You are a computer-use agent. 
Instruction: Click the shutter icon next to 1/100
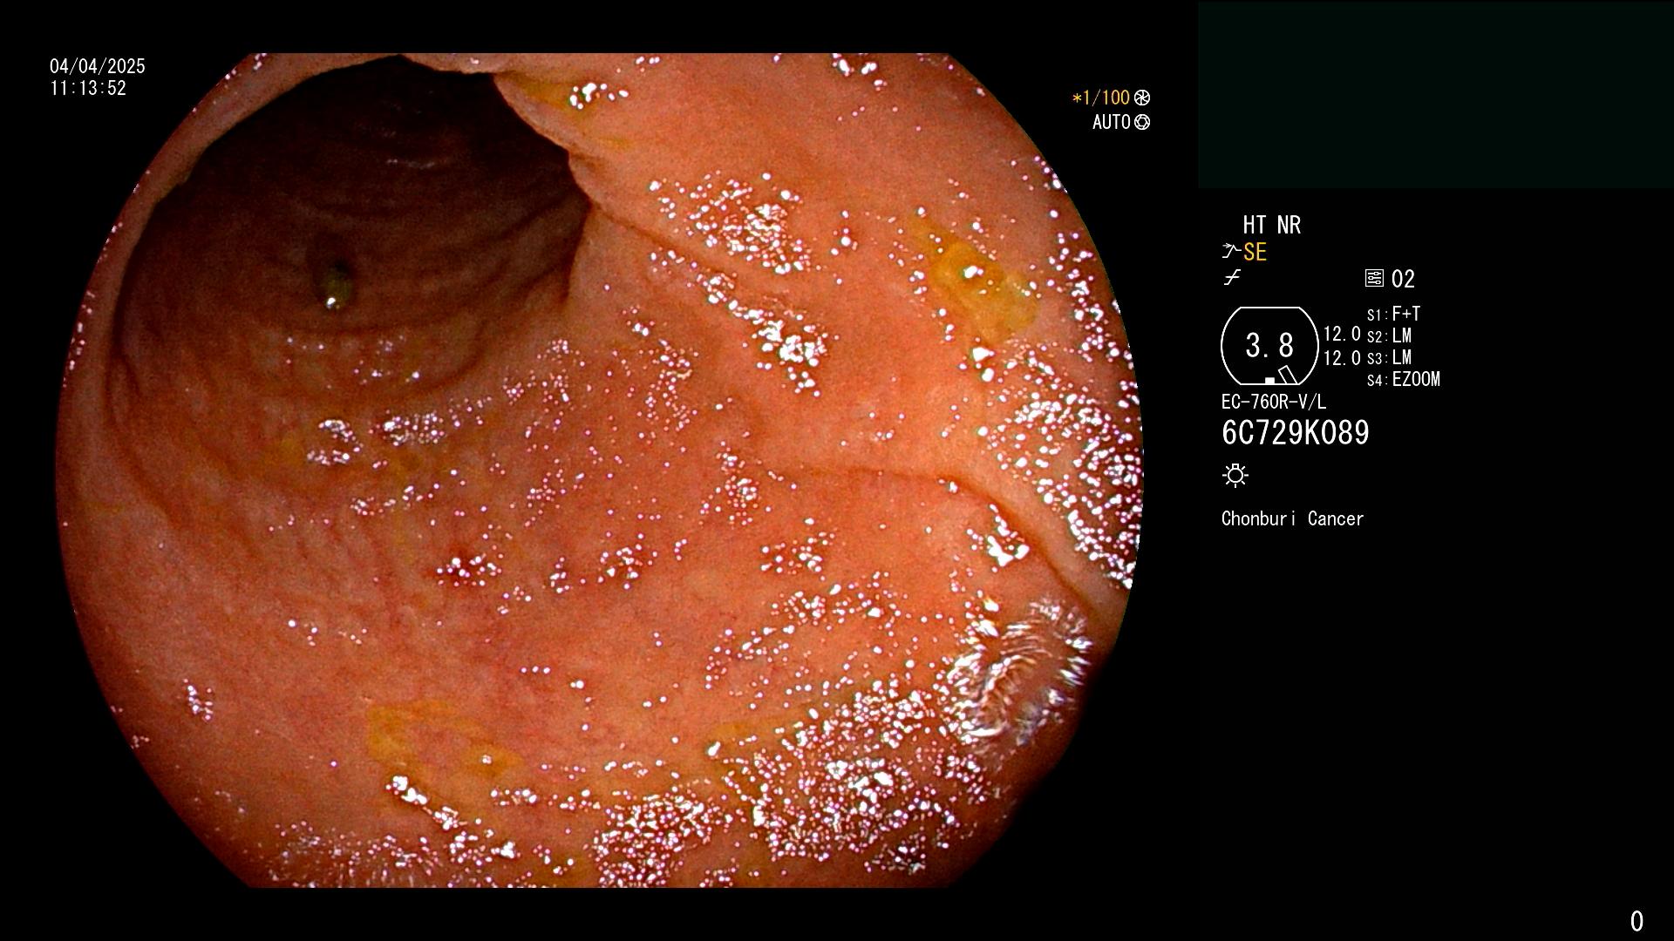(1142, 98)
